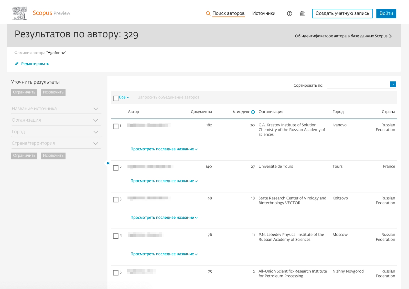The height and width of the screenshot is (289, 409).
Task: Click 'Nizhny Novgorod' city cell
Action: point(348,271)
